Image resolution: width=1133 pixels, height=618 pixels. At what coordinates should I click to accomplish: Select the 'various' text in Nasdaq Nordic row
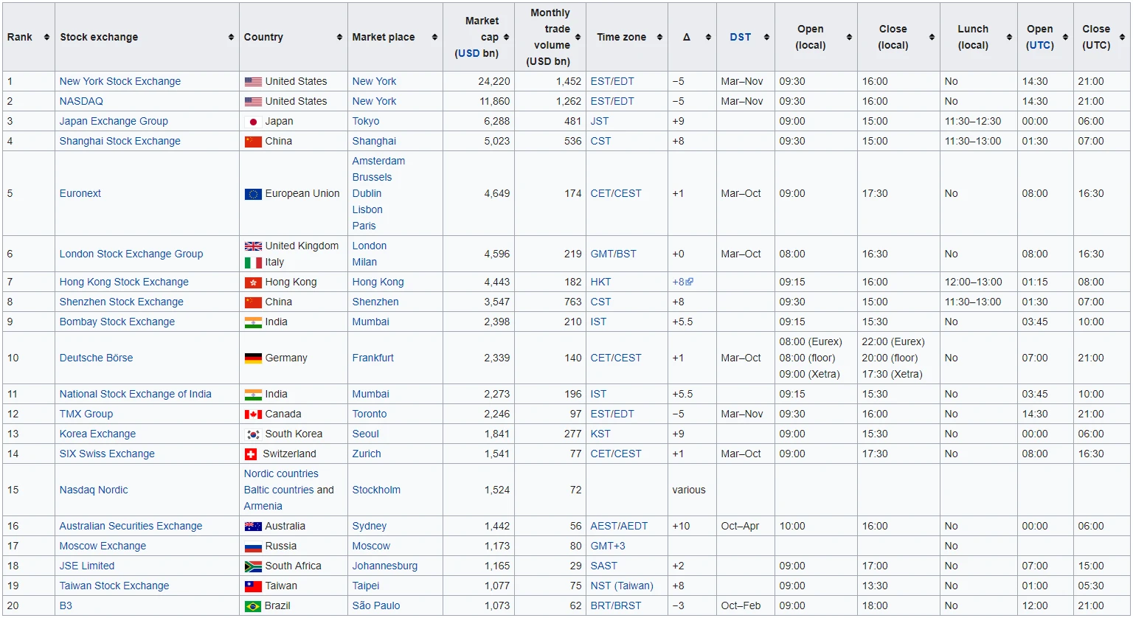689,490
